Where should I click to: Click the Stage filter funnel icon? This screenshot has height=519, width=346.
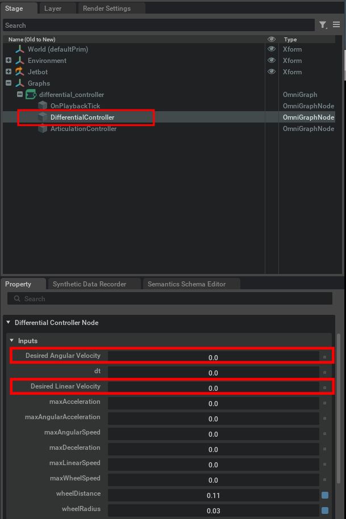323,25
